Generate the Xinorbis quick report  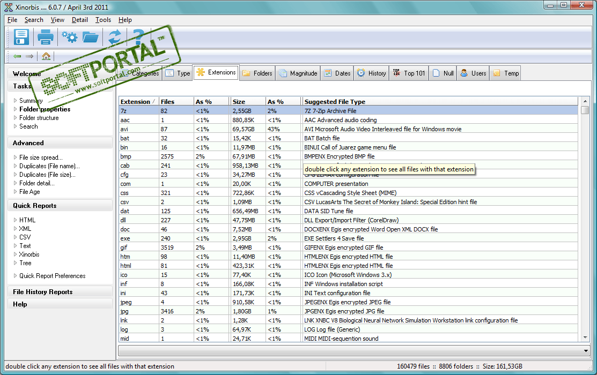click(30, 254)
